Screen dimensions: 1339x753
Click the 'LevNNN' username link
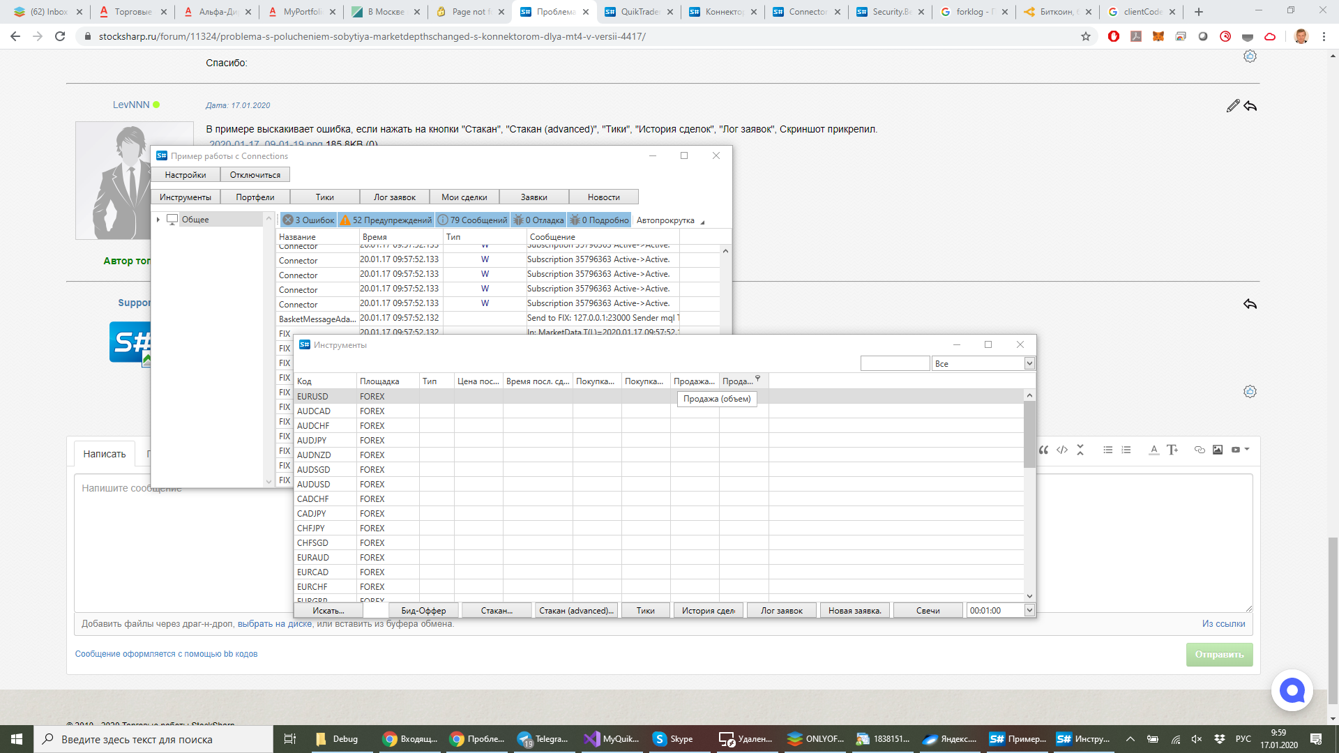(131, 105)
